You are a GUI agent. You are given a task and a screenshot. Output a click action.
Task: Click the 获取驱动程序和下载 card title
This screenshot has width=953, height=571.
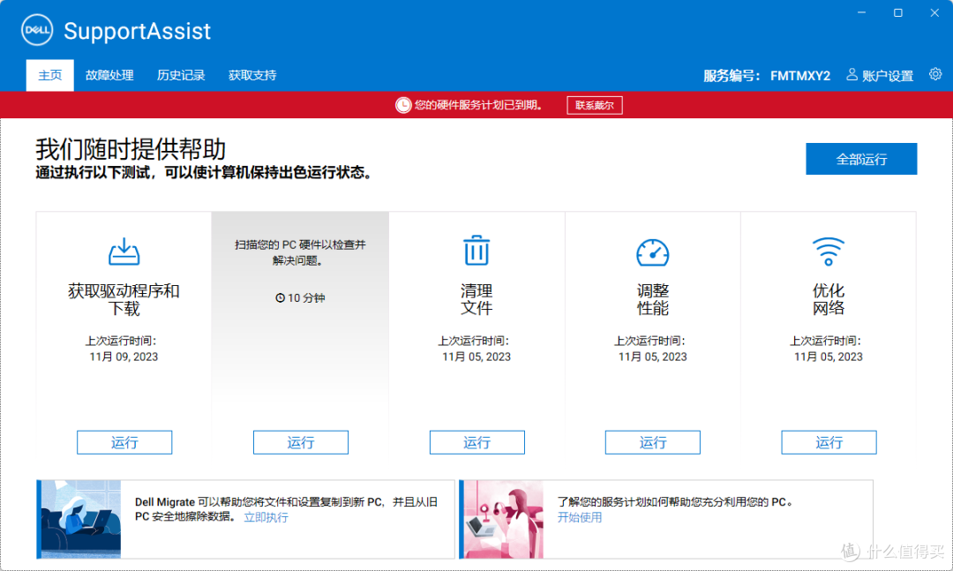pos(124,299)
